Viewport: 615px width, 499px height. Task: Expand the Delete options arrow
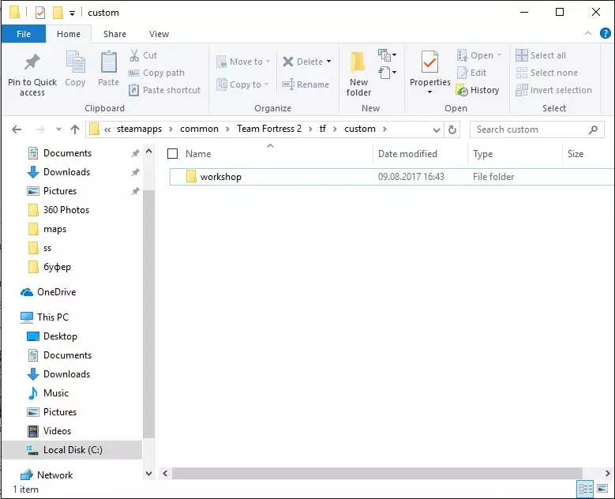coord(328,62)
